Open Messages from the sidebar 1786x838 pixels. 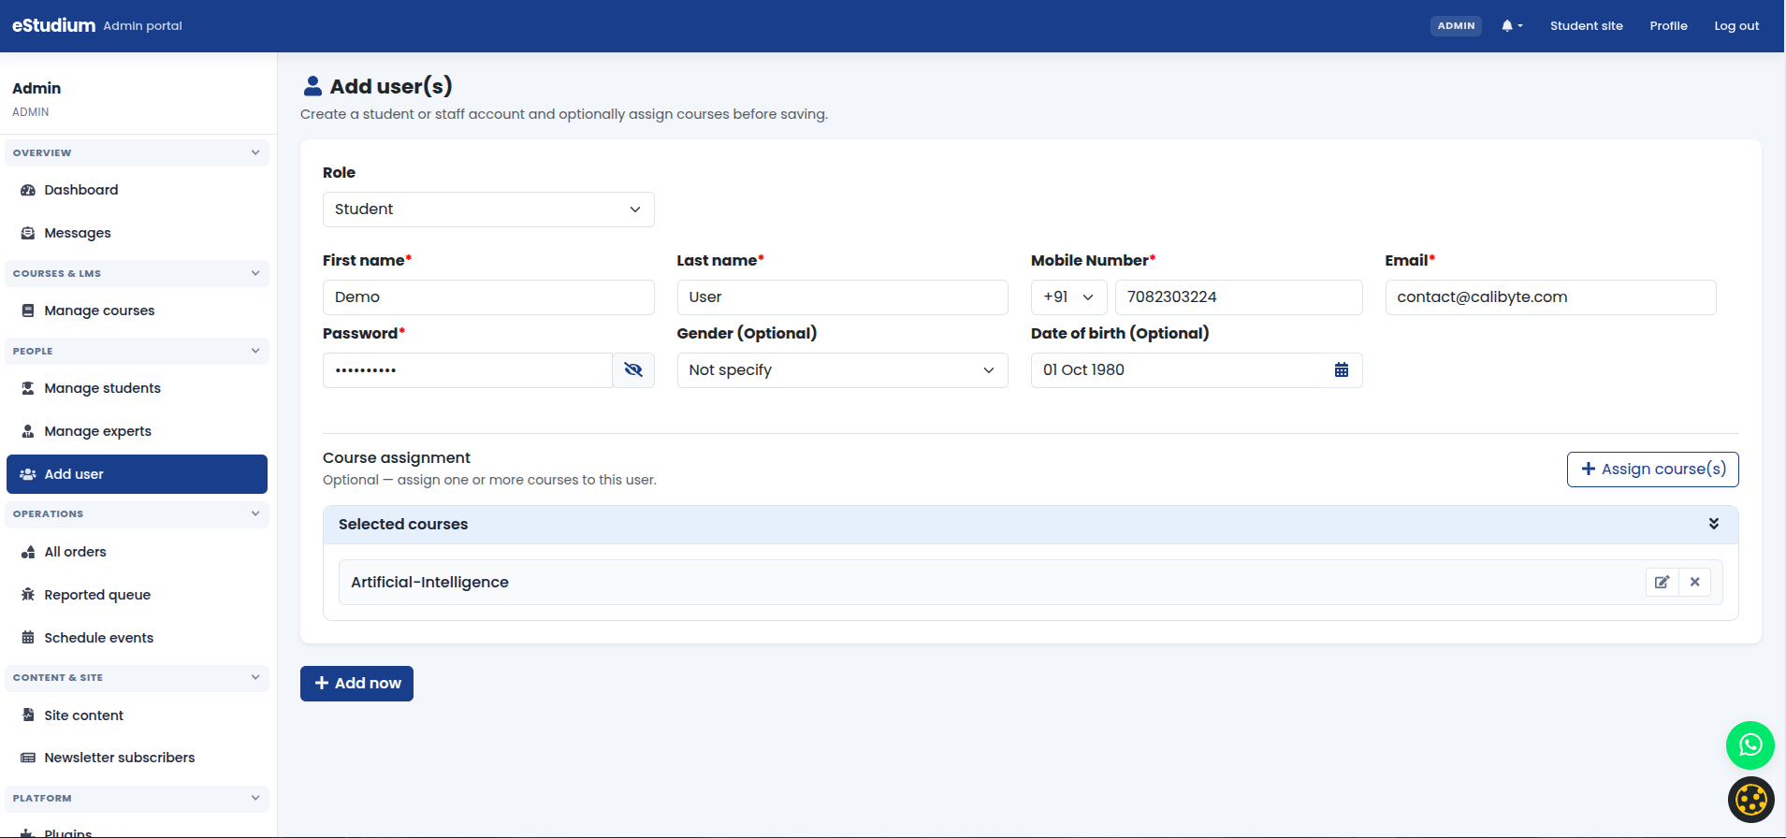[x=137, y=233]
